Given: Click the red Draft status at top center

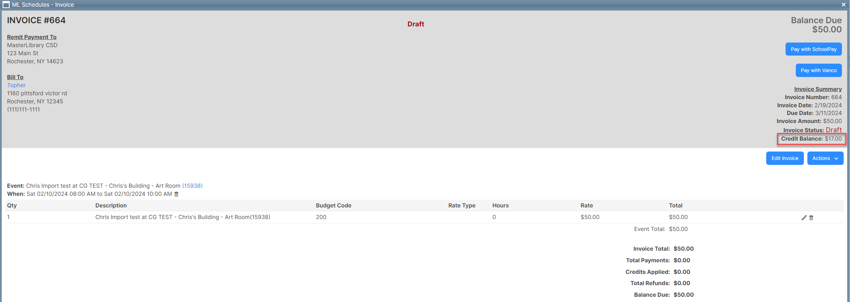Looking at the screenshot, I should click(415, 24).
